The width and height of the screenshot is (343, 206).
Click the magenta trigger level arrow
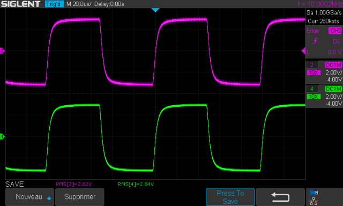303,51
